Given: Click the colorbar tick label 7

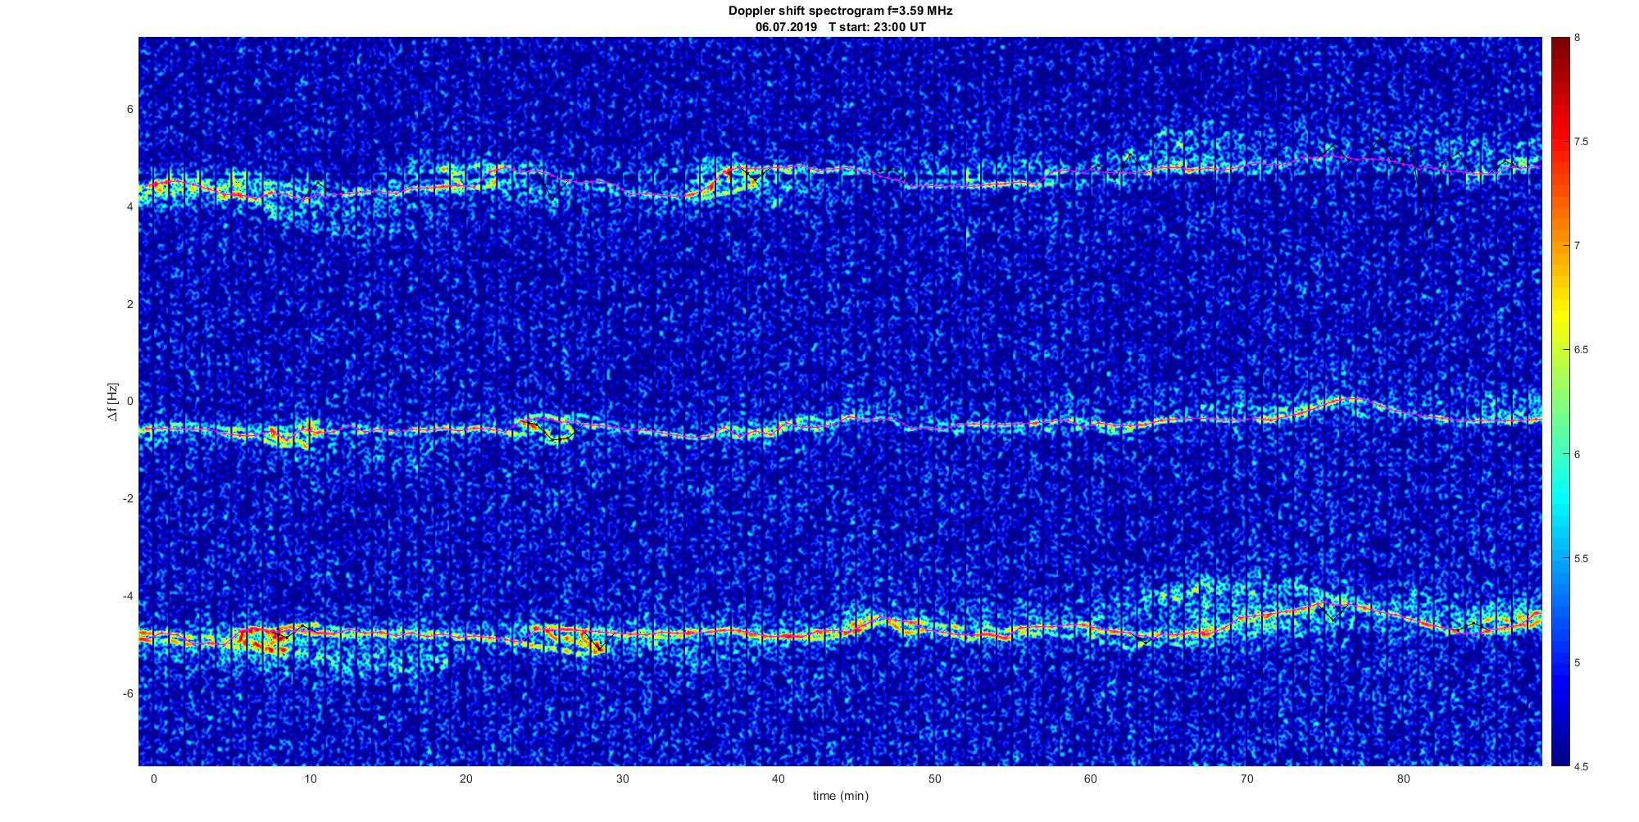Looking at the screenshot, I should click(1577, 246).
